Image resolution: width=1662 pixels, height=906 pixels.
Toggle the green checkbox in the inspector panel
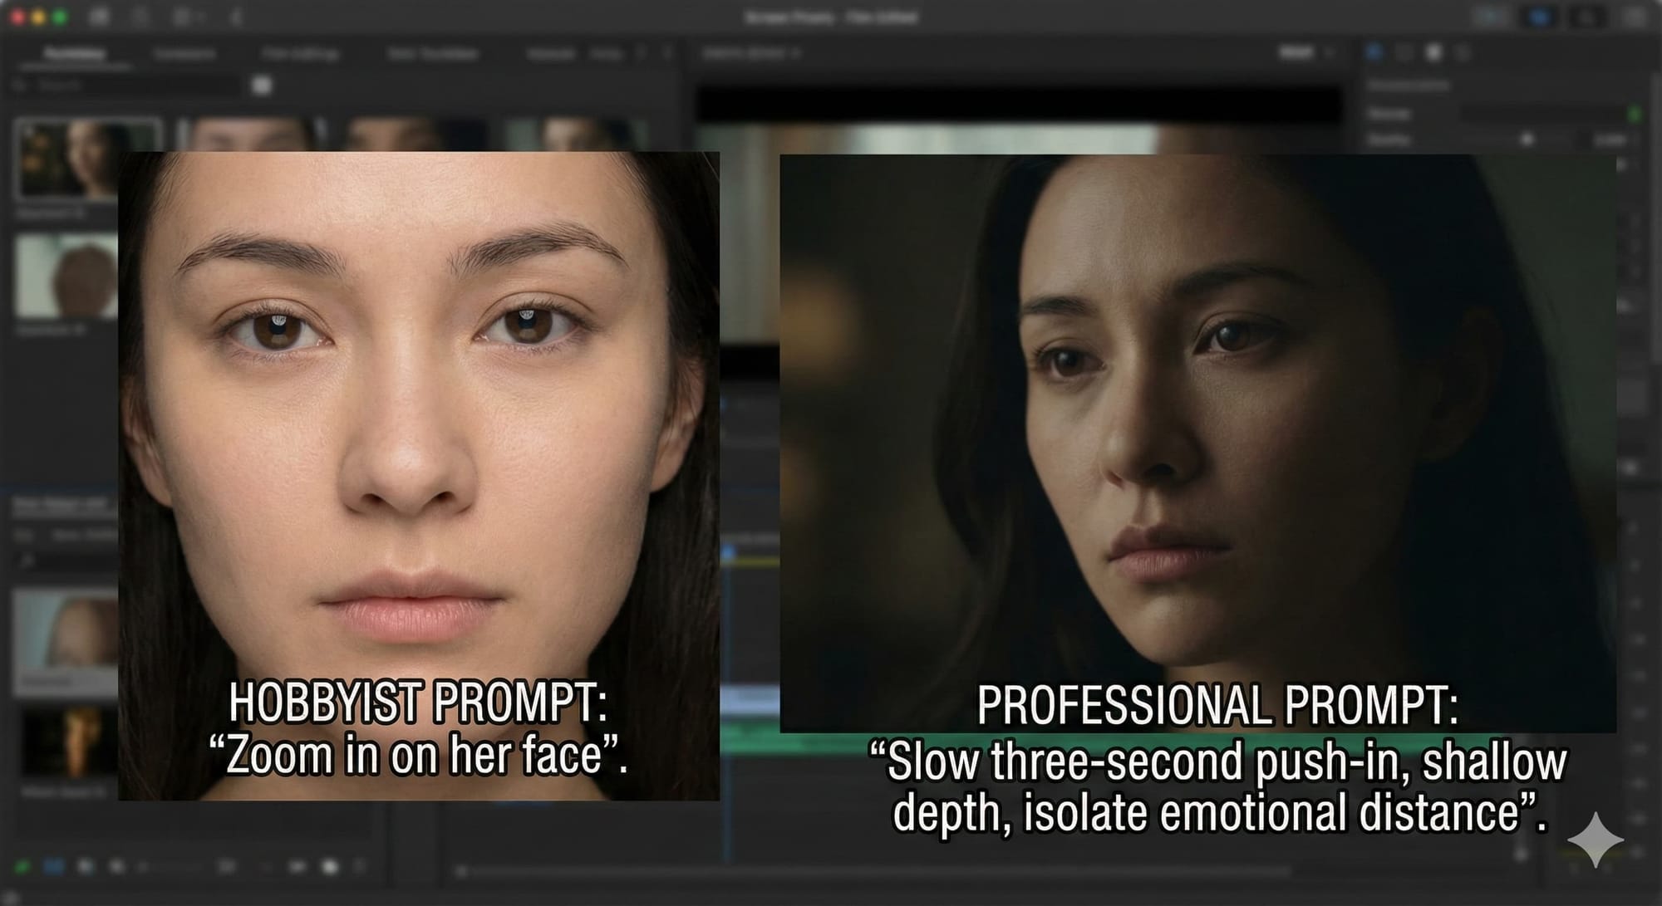(1635, 113)
